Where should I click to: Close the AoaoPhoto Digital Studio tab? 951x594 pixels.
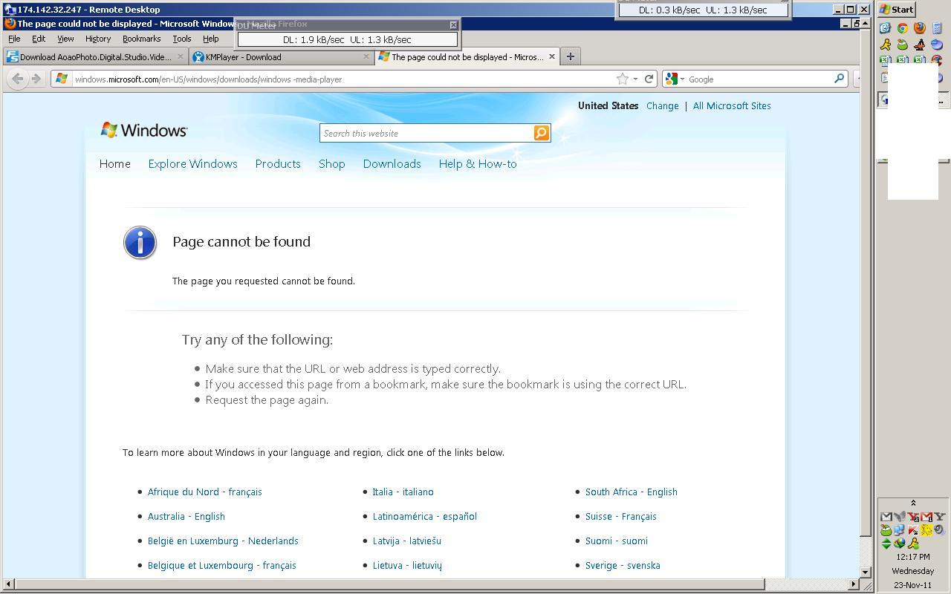(x=180, y=56)
